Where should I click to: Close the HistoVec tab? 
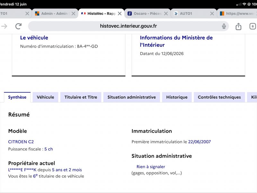point(120,14)
